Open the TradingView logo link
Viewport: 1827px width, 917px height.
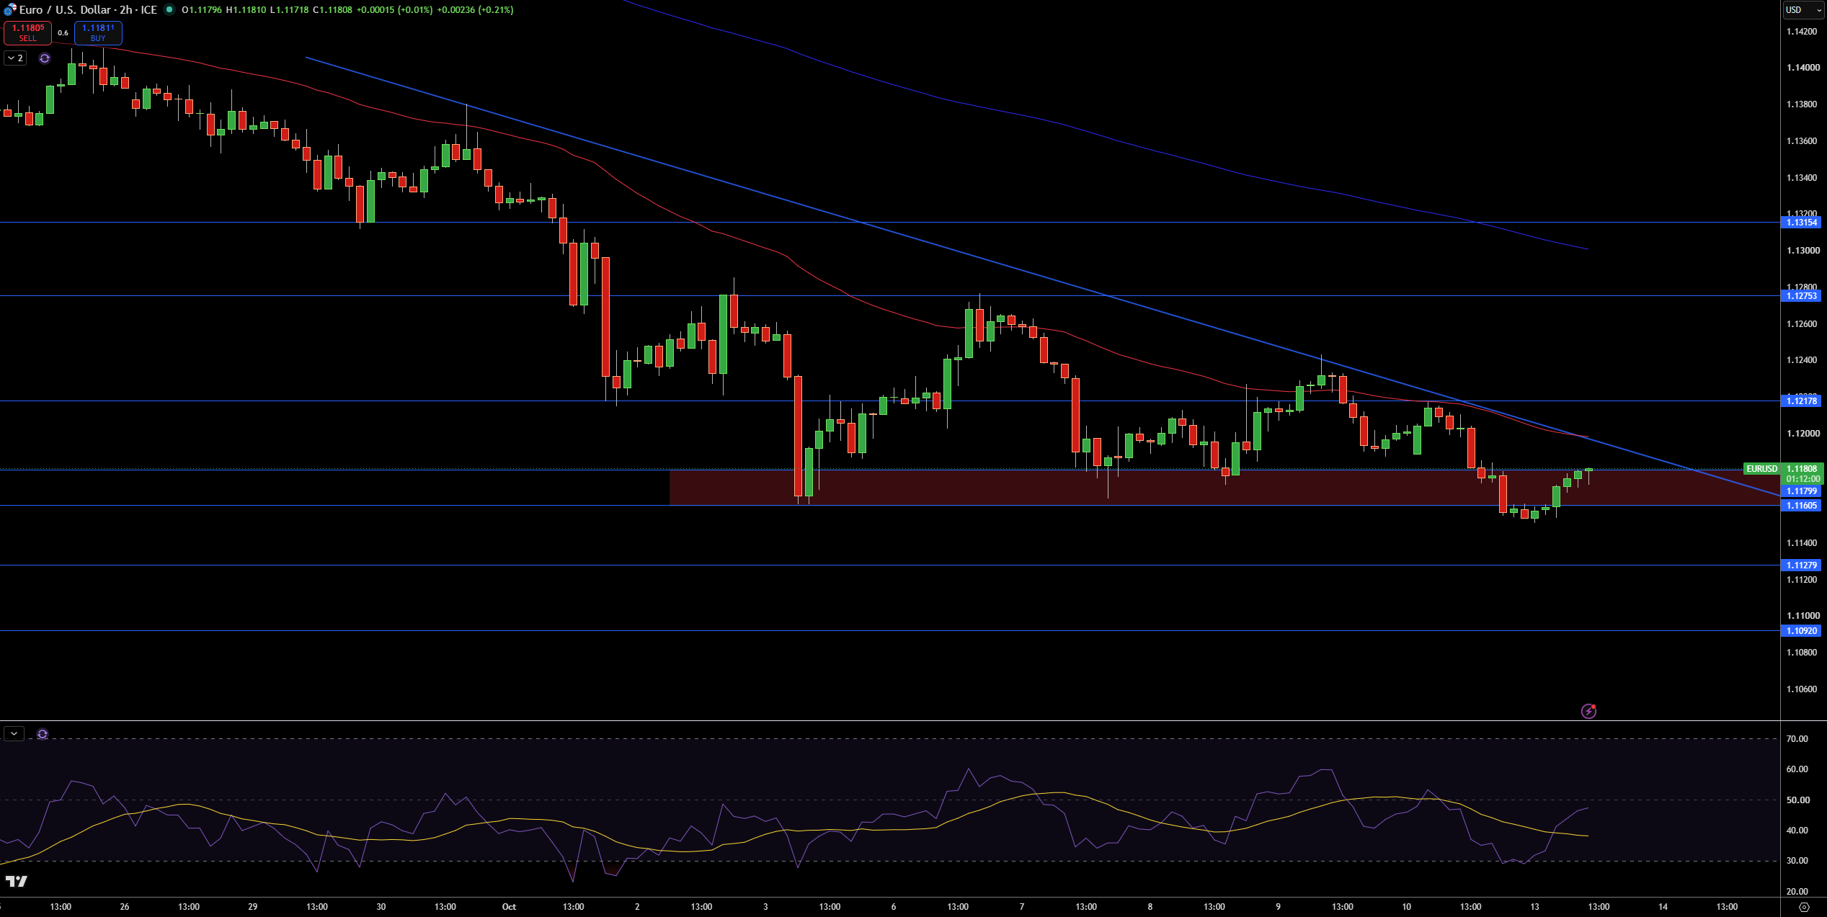pyautogui.click(x=17, y=881)
